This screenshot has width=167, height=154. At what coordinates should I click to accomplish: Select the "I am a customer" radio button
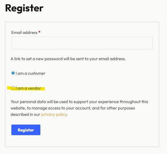point(13,73)
